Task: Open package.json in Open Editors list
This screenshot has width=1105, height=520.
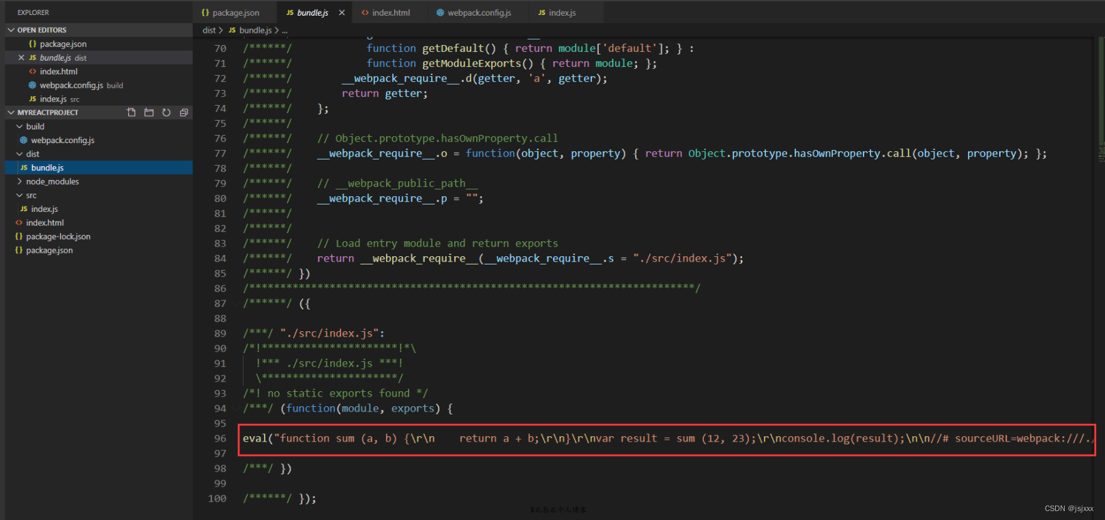Action: pos(99,44)
